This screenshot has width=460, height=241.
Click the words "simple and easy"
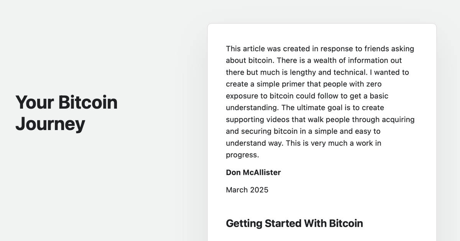340,132
